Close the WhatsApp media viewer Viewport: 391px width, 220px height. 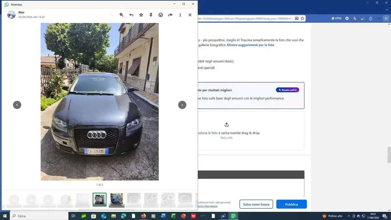(190, 15)
